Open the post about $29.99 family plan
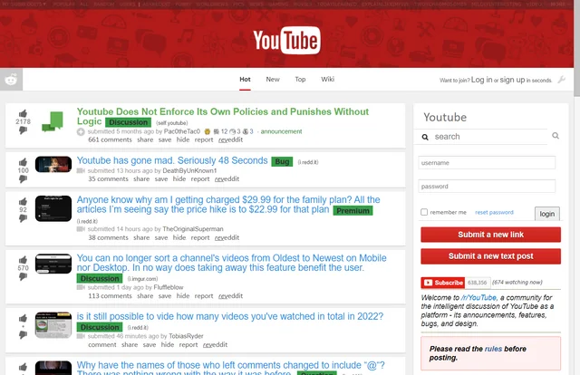Screen dimensions: 580x375 tap(228, 205)
